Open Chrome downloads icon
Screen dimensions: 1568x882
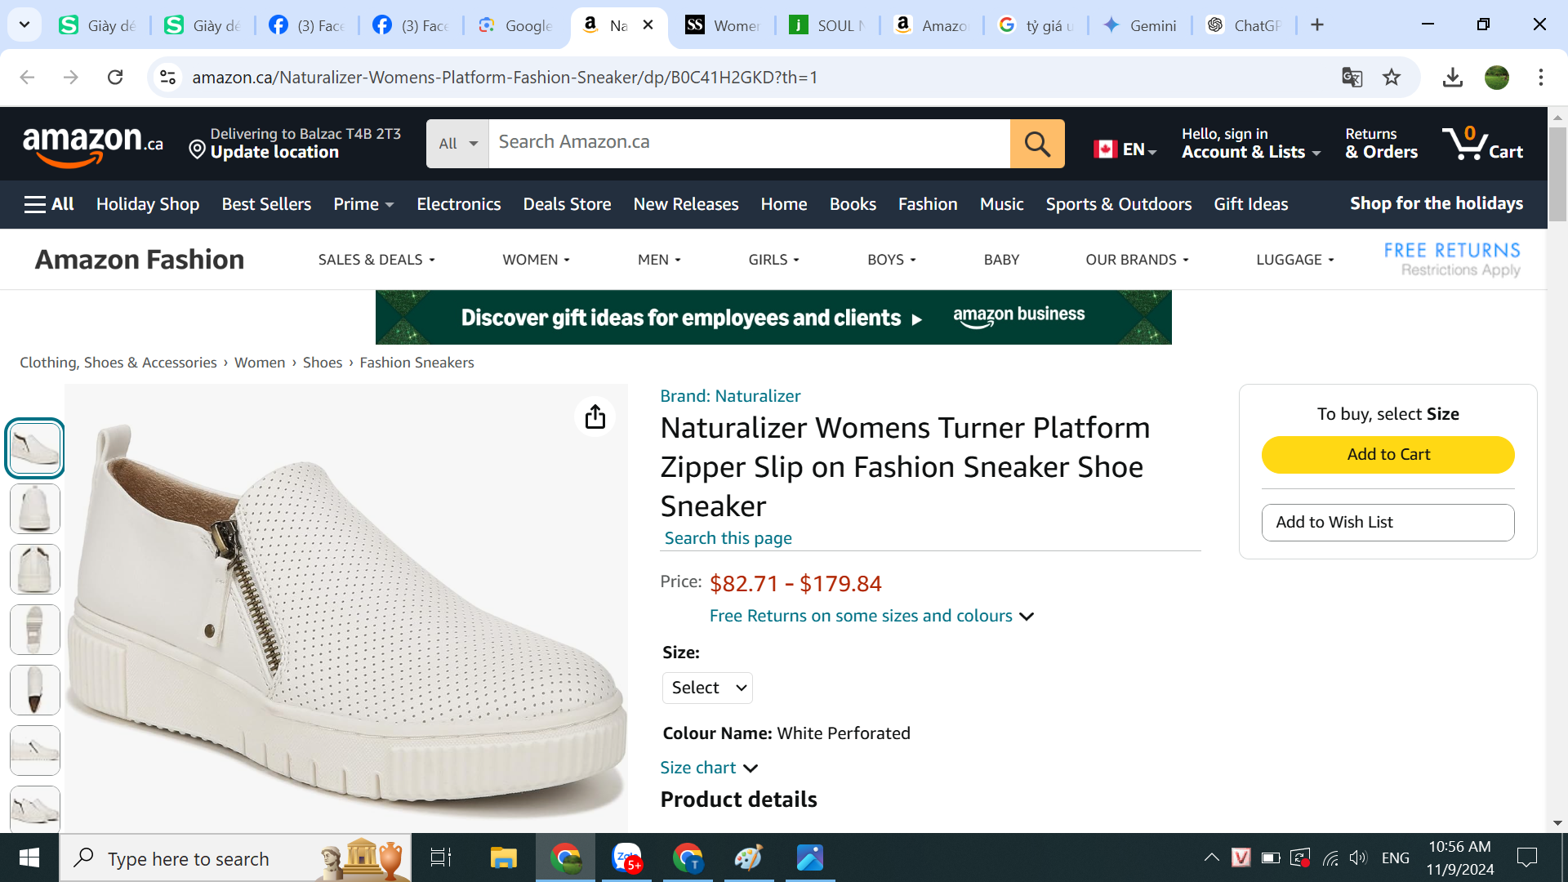coord(1452,78)
